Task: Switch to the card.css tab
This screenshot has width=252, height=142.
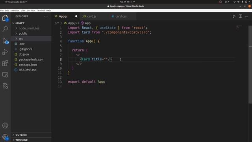Action: point(122,16)
